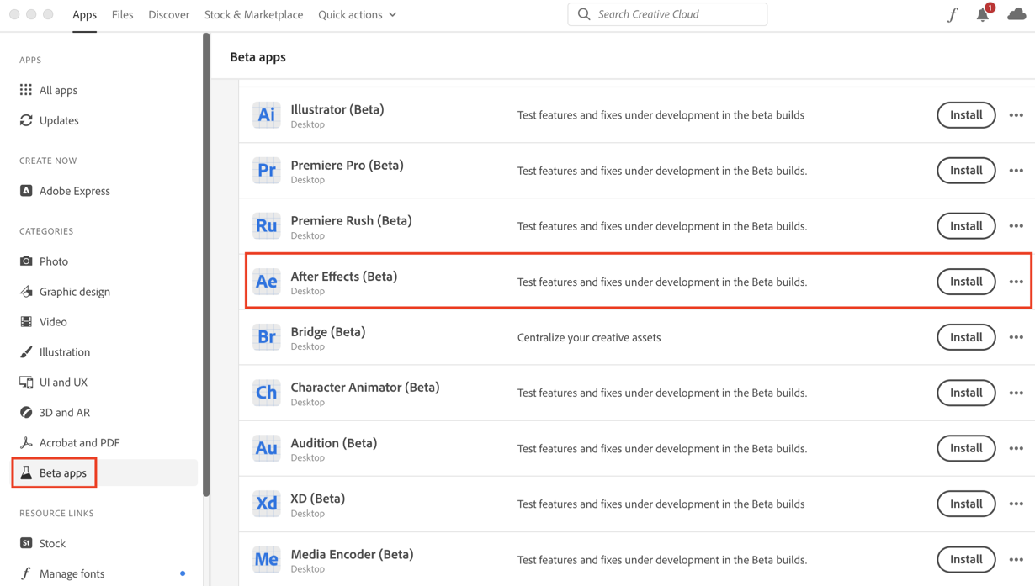This screenshot has height=586, width=1035.
Task: Click the XD (Beta) app icon
Action: pos(267,504)
